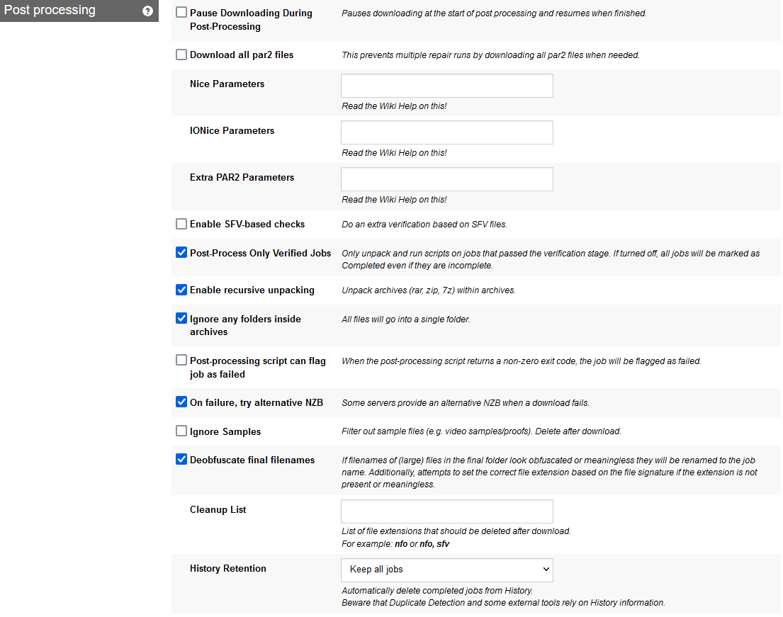The height and width of the screenshot is (617, 783).
Task: Uncheck Ignore any folders inside archives
Action: pyautogui.click(x=181, y=318)
